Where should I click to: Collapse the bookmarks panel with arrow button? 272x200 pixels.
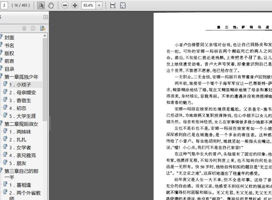pyautogui.click(x=45, y=17)
